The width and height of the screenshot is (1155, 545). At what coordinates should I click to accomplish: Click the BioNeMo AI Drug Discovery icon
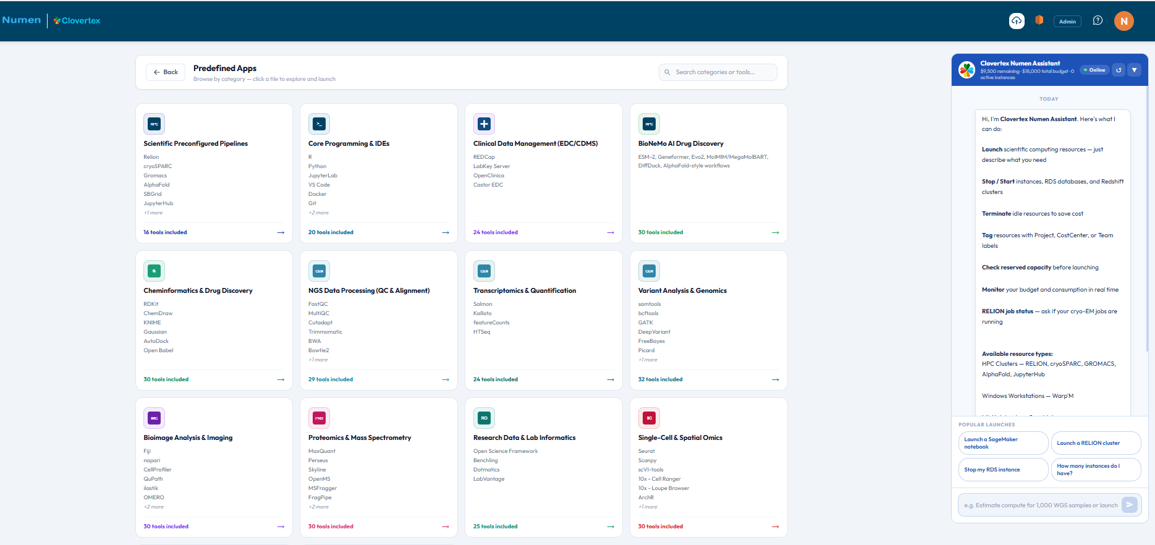coord(649,124)
